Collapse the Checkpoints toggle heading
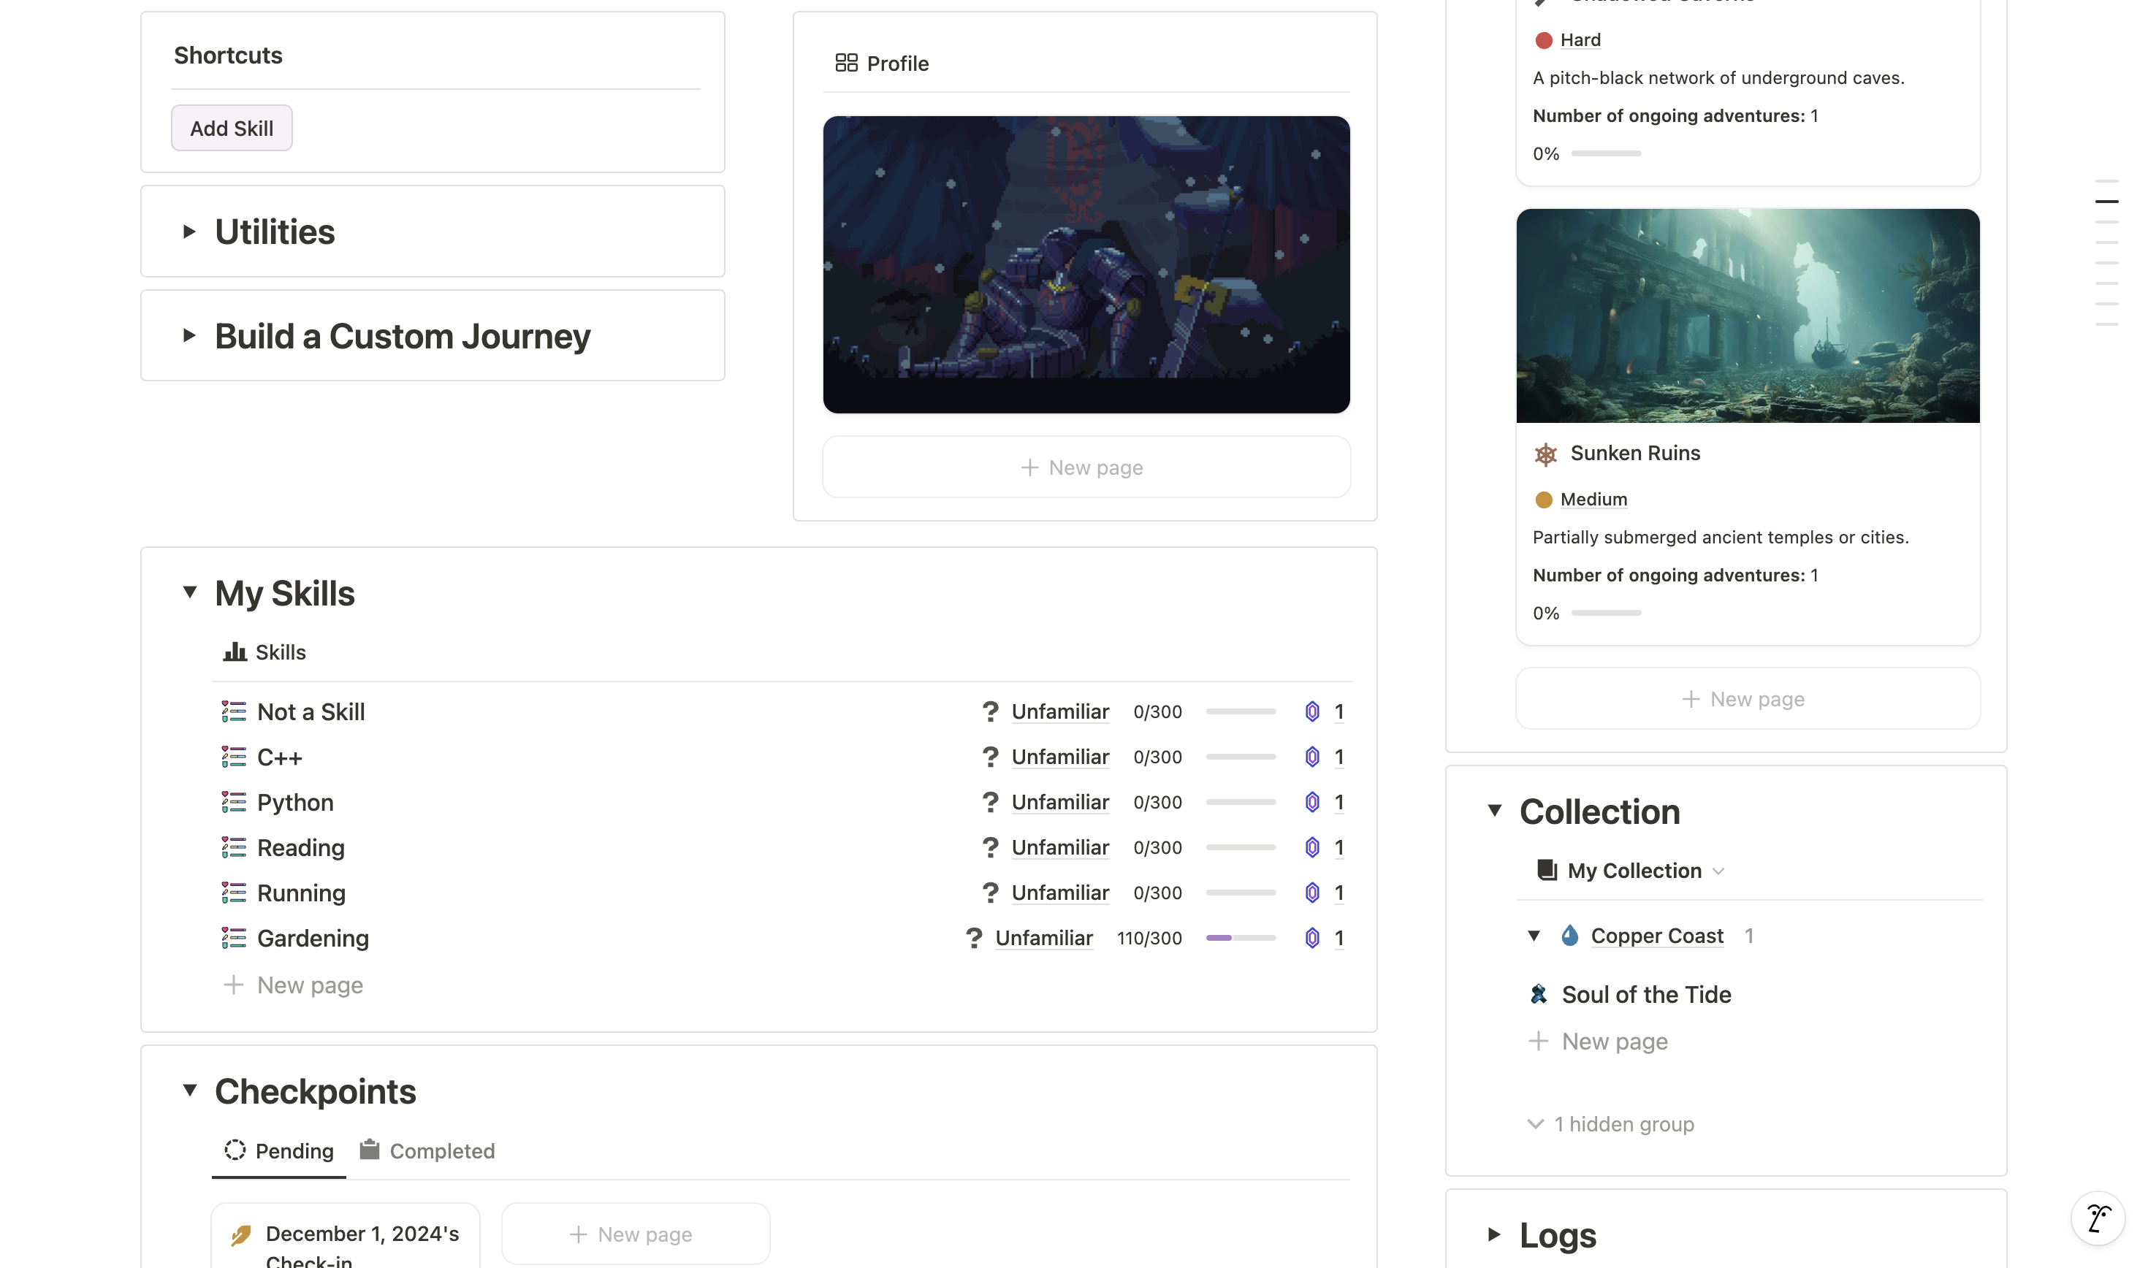2148x1268 pixels. (190, 1091)
